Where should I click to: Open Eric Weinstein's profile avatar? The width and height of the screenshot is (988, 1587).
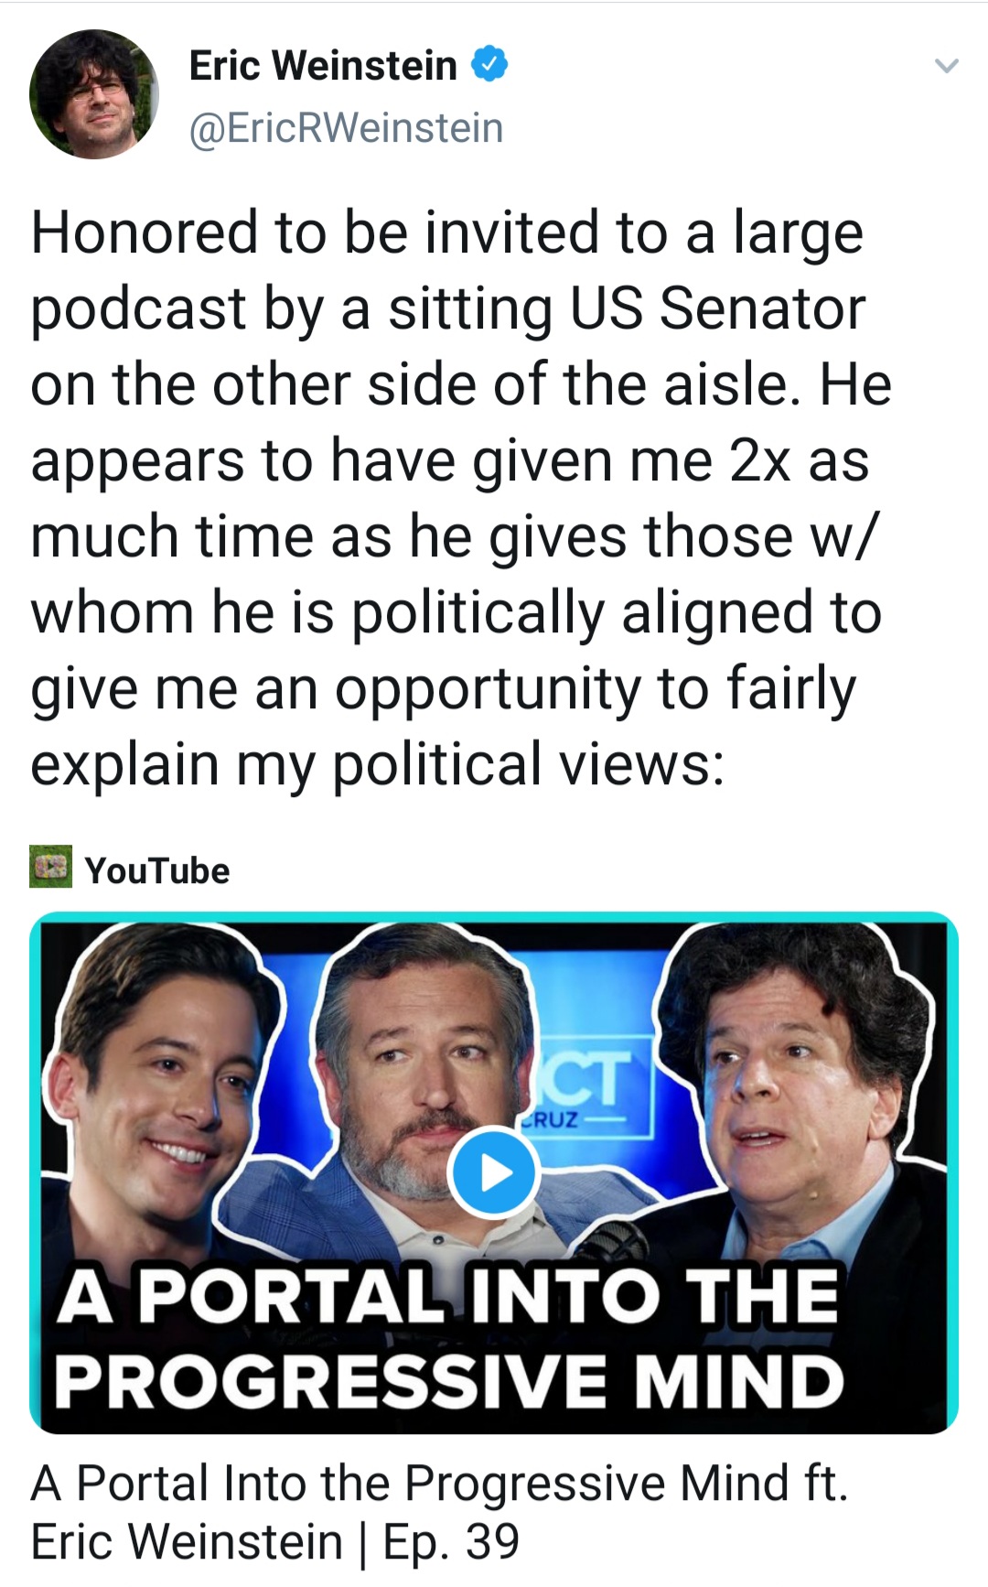(94, 94)
